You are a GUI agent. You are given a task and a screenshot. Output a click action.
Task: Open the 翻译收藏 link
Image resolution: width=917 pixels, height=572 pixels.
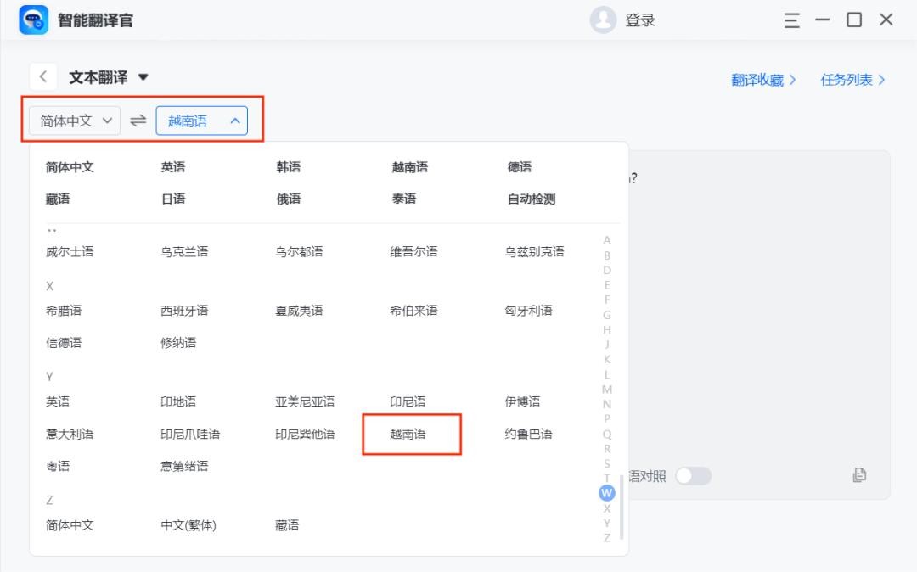[763, 80]
